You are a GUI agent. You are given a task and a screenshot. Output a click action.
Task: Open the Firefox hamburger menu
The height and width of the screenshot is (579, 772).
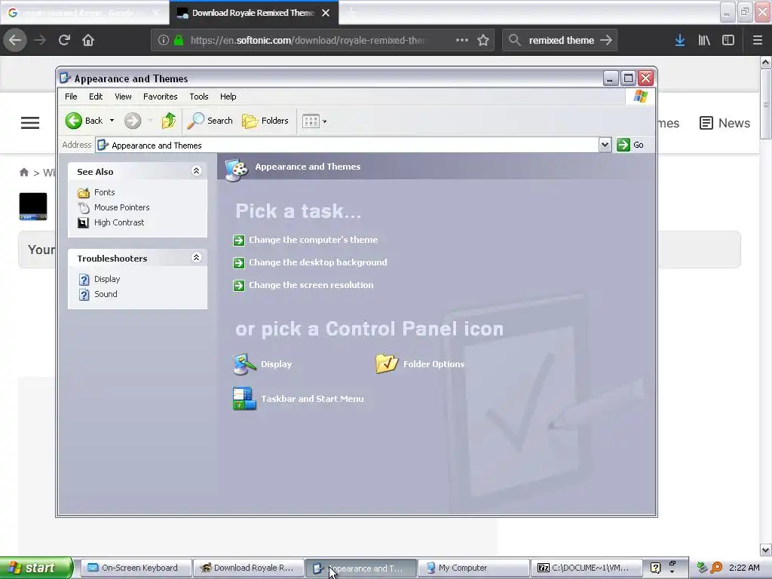point(757,40)
